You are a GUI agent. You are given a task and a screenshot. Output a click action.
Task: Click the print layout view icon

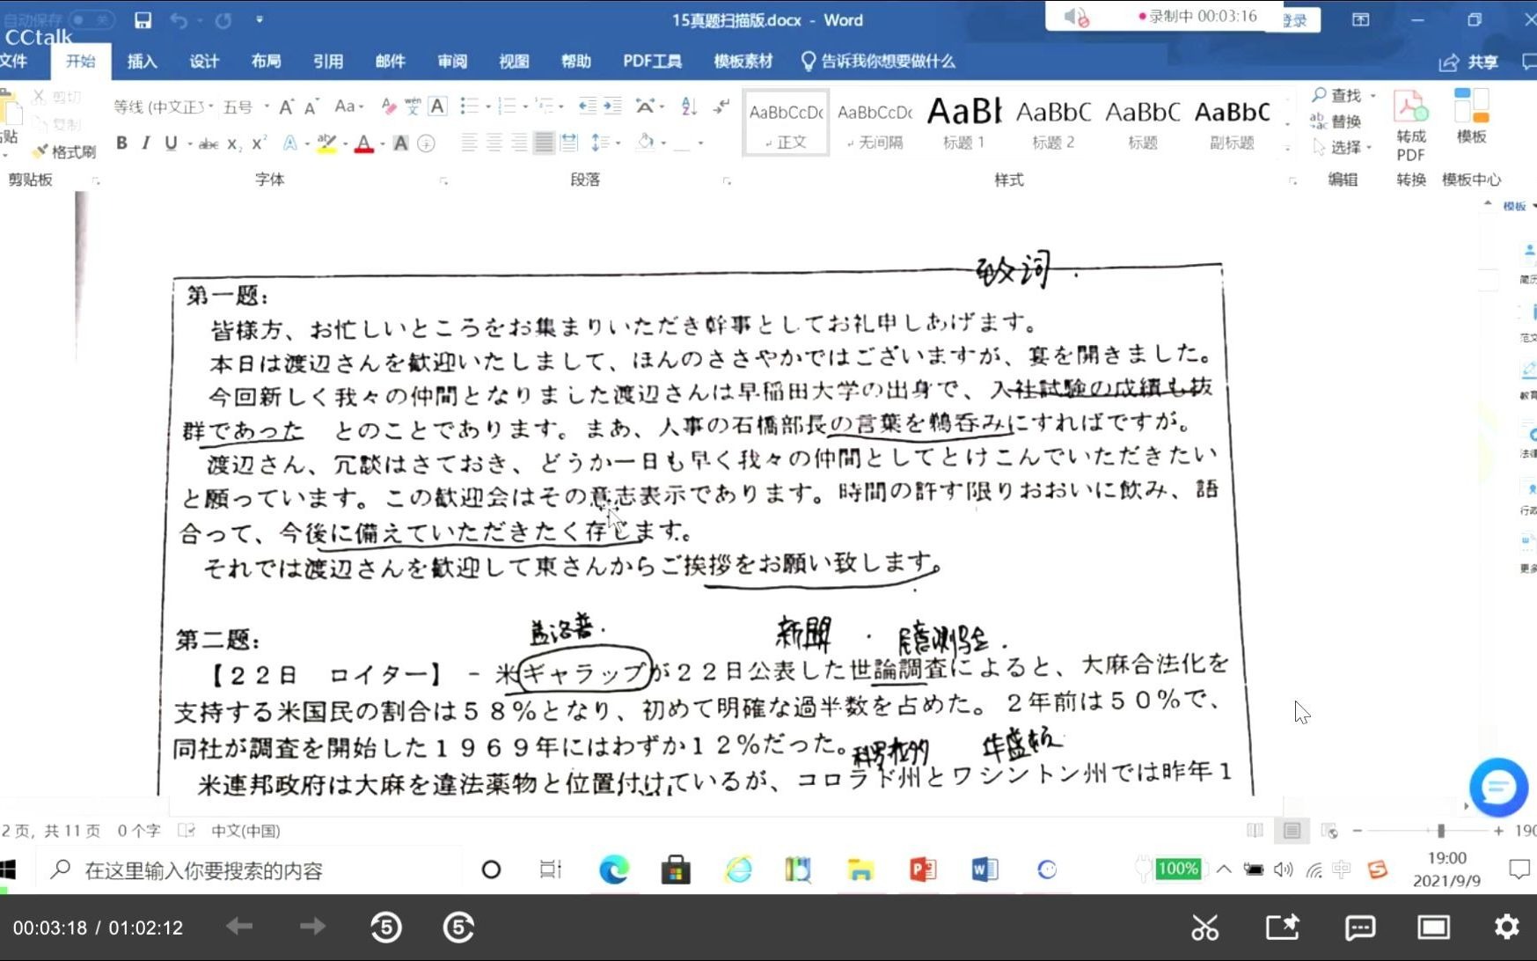[1292, 830]
